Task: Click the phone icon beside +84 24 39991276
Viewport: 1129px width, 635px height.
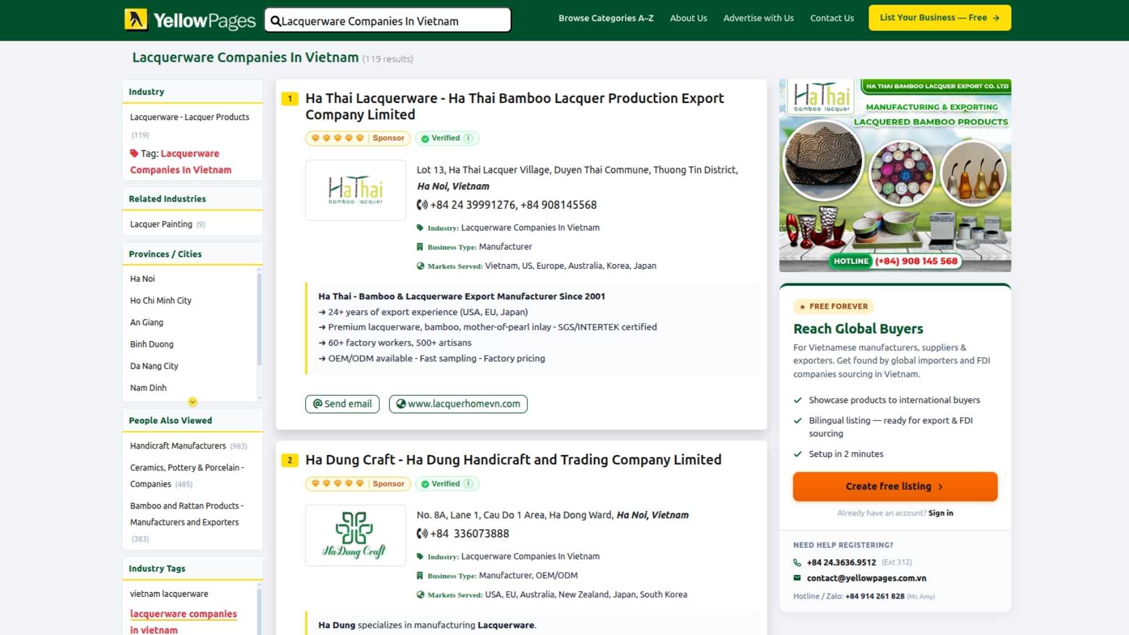Action: pyautogui.click(x=422, y=205)
